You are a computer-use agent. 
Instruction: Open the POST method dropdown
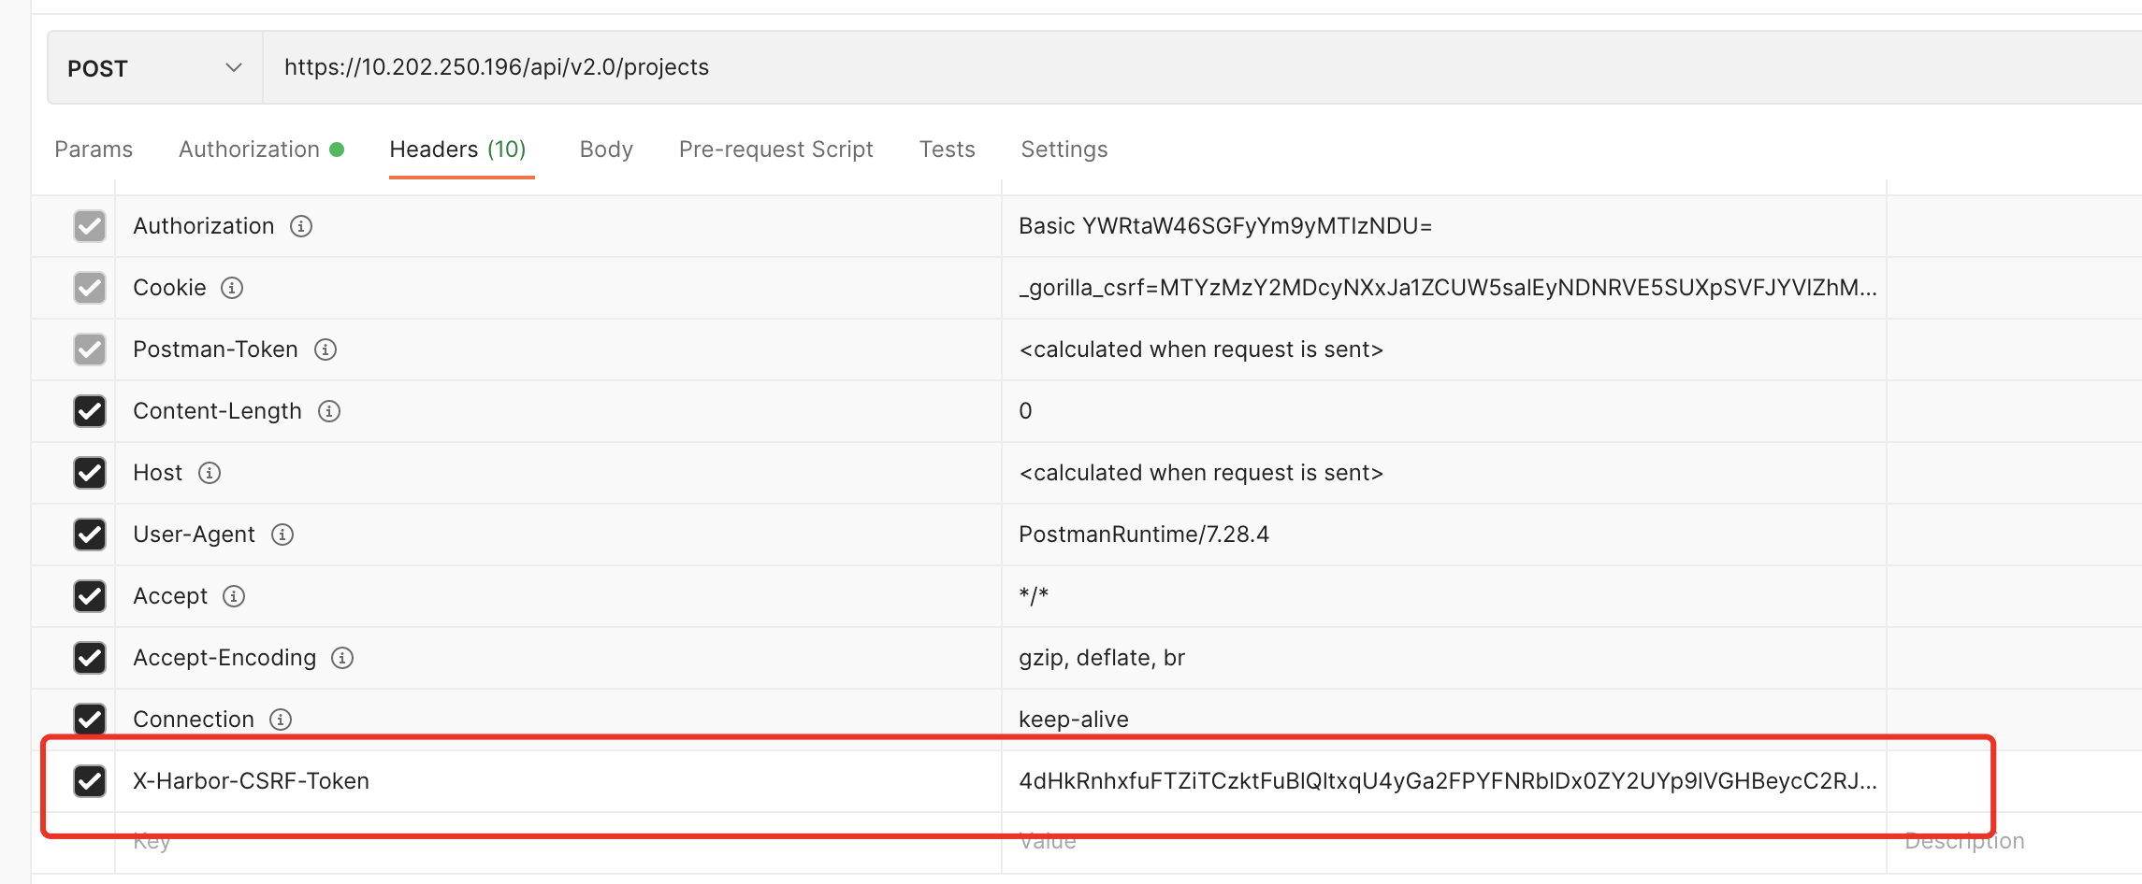point(233,66)
